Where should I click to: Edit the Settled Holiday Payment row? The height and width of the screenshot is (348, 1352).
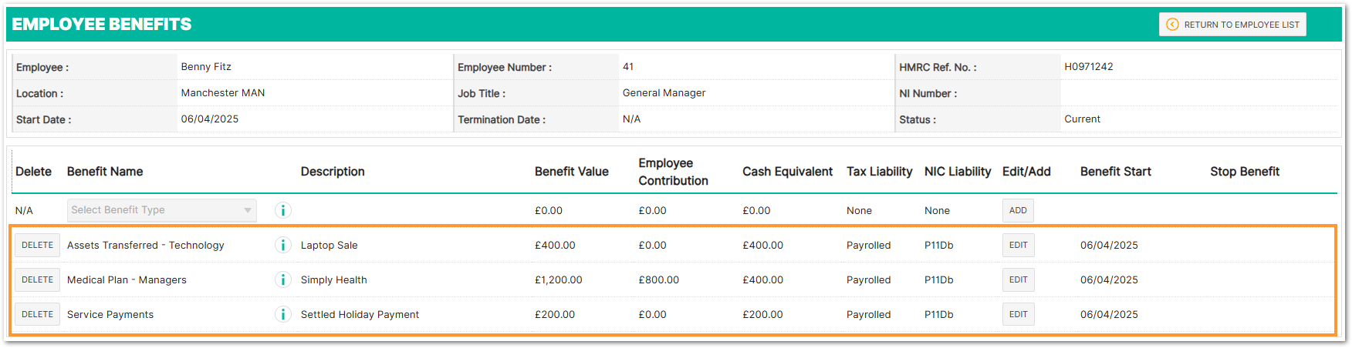click(x=1018, y=314)
